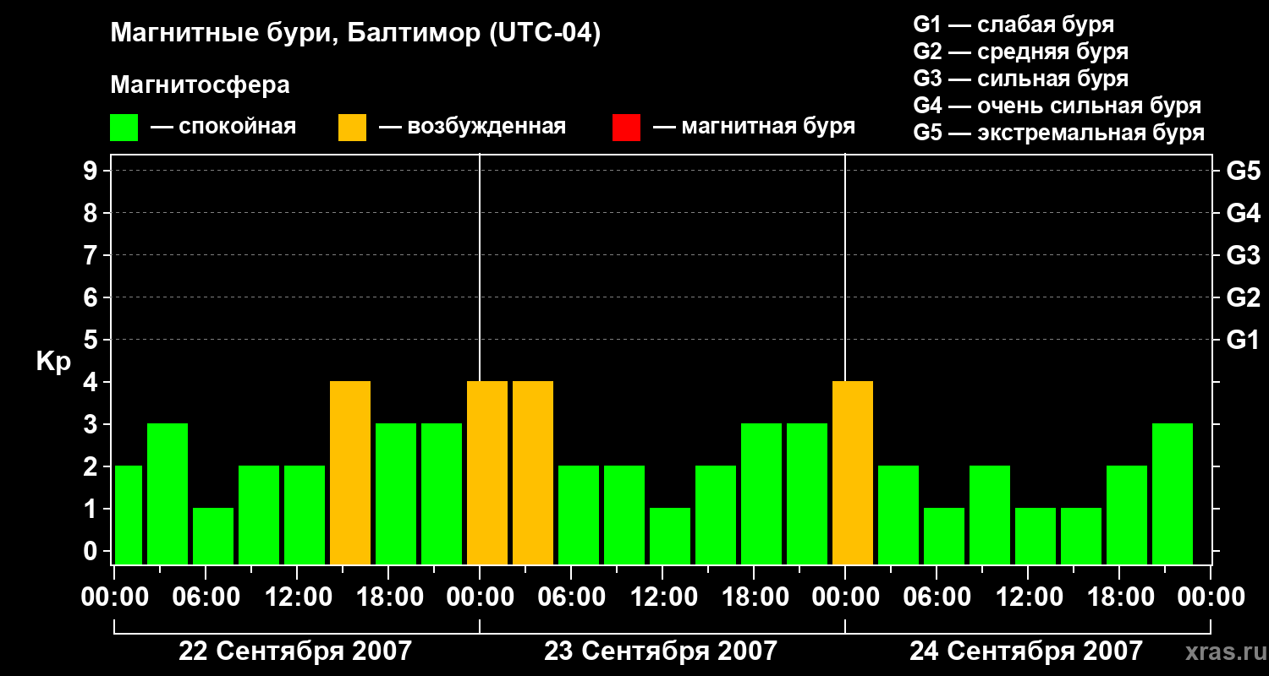The image size is (1269, 676).
Task: Click the '23 Сентября 2007' date label
Action: click(661, 651)
